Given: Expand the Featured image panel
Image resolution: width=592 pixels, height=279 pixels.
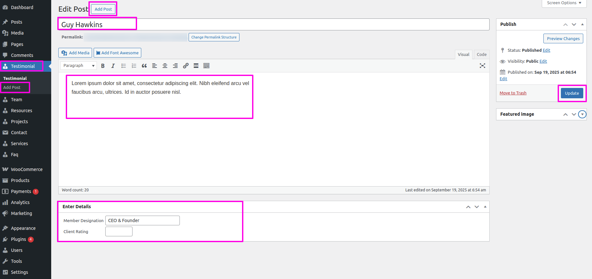Looking at the screenshot, I should [x=582, y=114].
